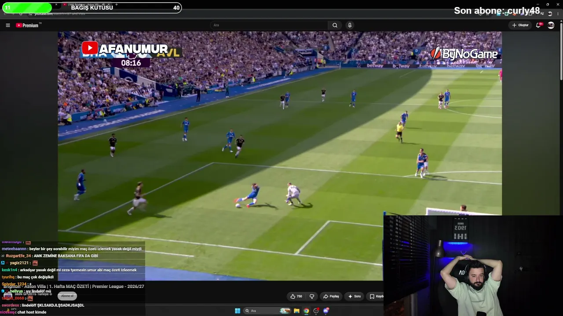Open the Soru ask button
This screenshot has height=316, width=563.
tap(355, 296)
